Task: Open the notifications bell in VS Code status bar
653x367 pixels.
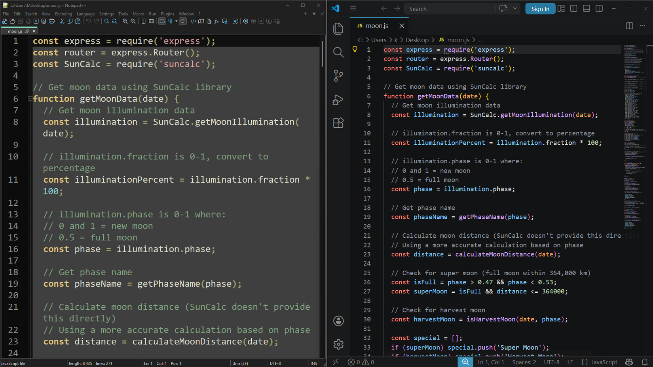Action: click(645, 362)
